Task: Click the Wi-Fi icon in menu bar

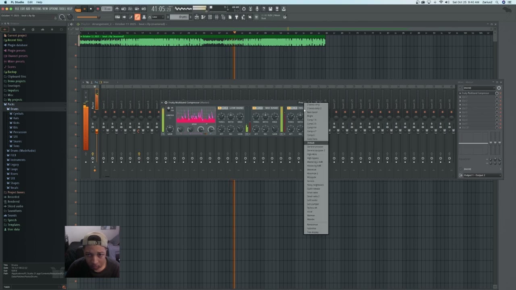Action: tap(441, 2)
